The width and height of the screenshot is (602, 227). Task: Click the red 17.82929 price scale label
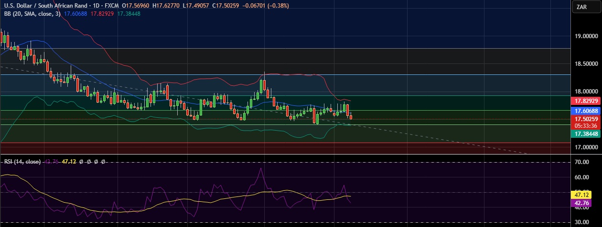point(587,101)
